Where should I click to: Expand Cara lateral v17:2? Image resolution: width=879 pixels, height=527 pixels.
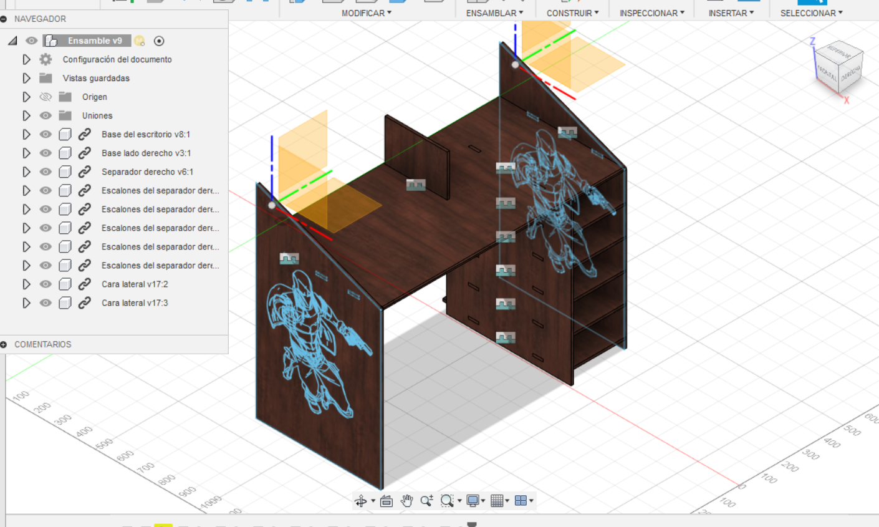pos(26,284)
